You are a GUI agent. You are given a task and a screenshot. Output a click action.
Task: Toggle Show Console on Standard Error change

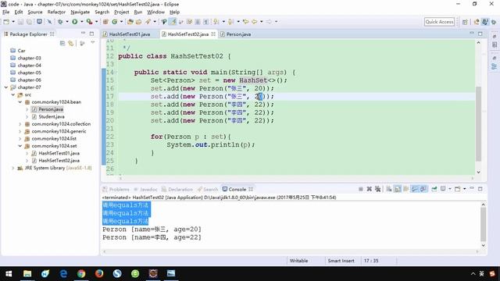pos(423,189)
